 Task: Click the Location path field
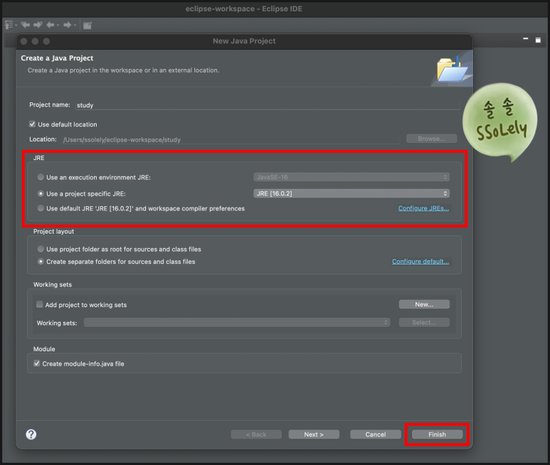point(231,139)
